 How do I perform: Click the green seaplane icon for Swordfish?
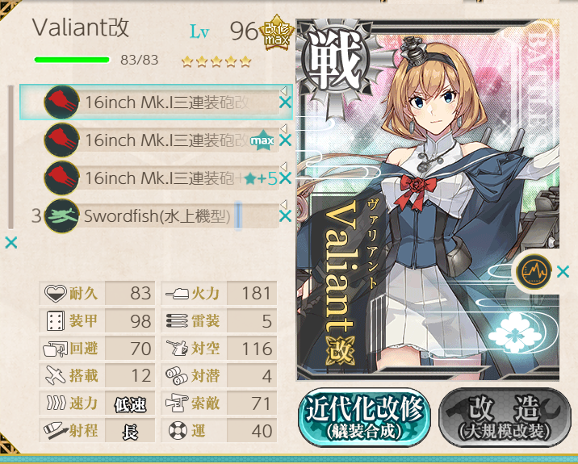click(61, 215)
